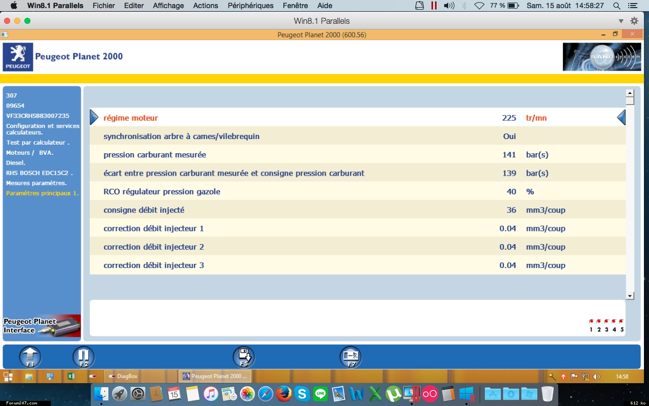Open Finder in the Dock
The width and height of the screenshot is (649, 406).
pos(101,393)
